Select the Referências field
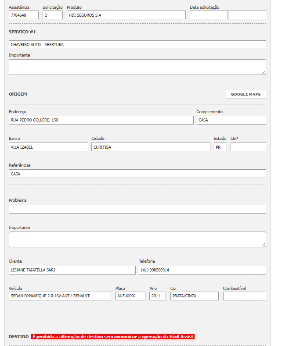Viewport: 289px width, 346px height. click(x=137, y=174)
